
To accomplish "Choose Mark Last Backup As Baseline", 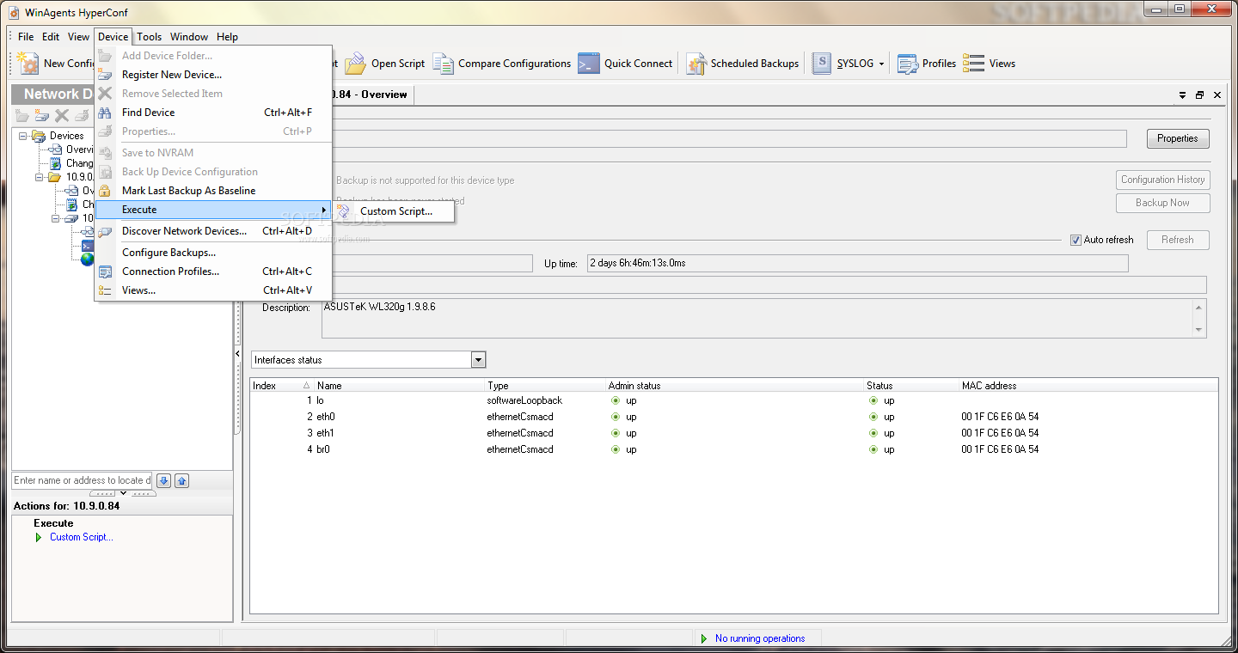I will click(213, 191).
